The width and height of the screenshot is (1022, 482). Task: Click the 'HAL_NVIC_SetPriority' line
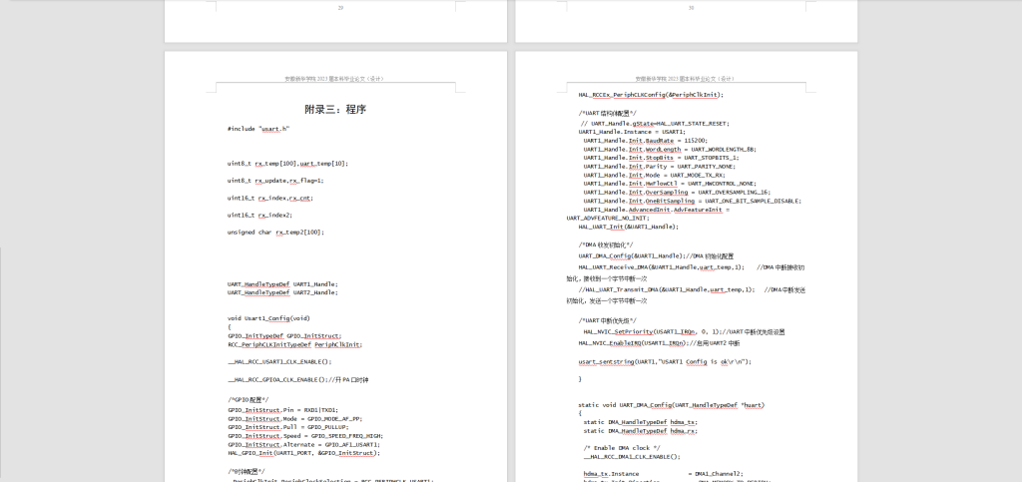684,331
